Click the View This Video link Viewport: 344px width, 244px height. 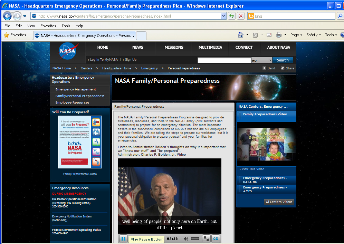253,169
